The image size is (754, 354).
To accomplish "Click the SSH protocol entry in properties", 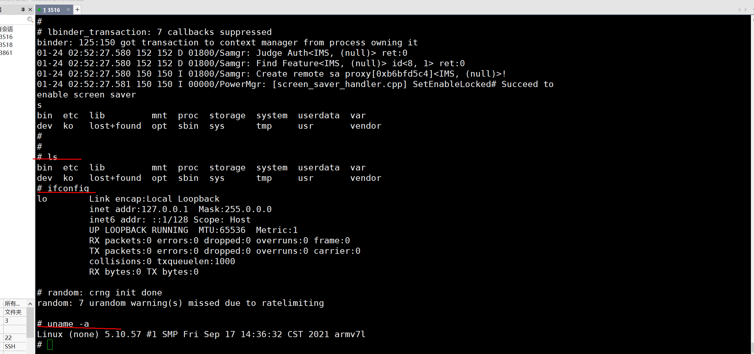I will point(10,346).
